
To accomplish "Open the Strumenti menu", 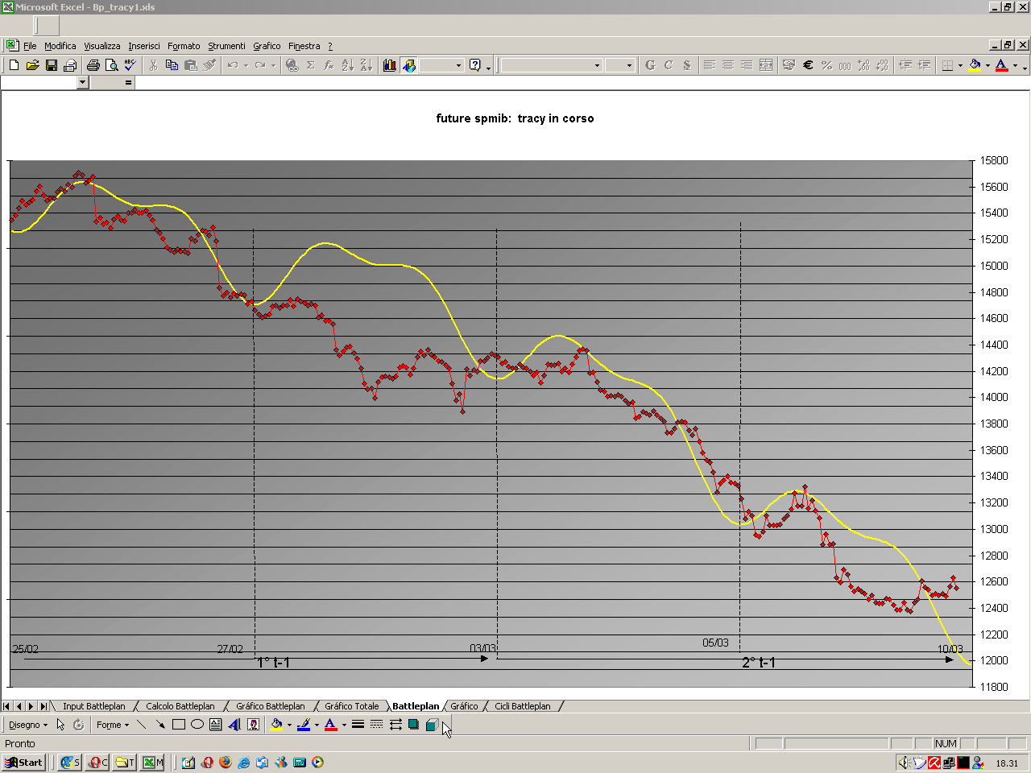I will (x=226, y=46).
